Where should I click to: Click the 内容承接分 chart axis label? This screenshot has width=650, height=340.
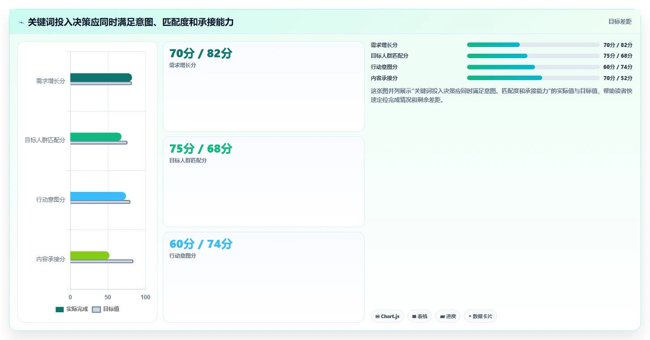tap(51, 259)
